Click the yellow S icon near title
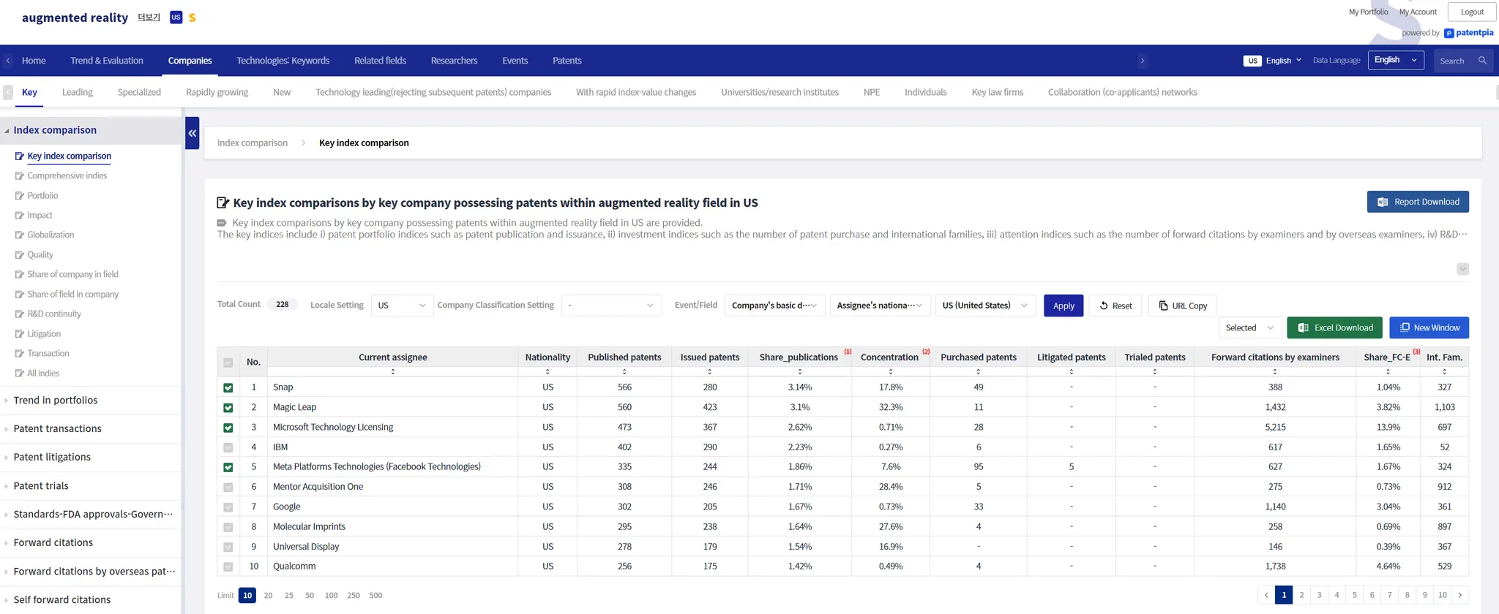The height and width of the screenshot is (614, 1499). click(192, 18)
